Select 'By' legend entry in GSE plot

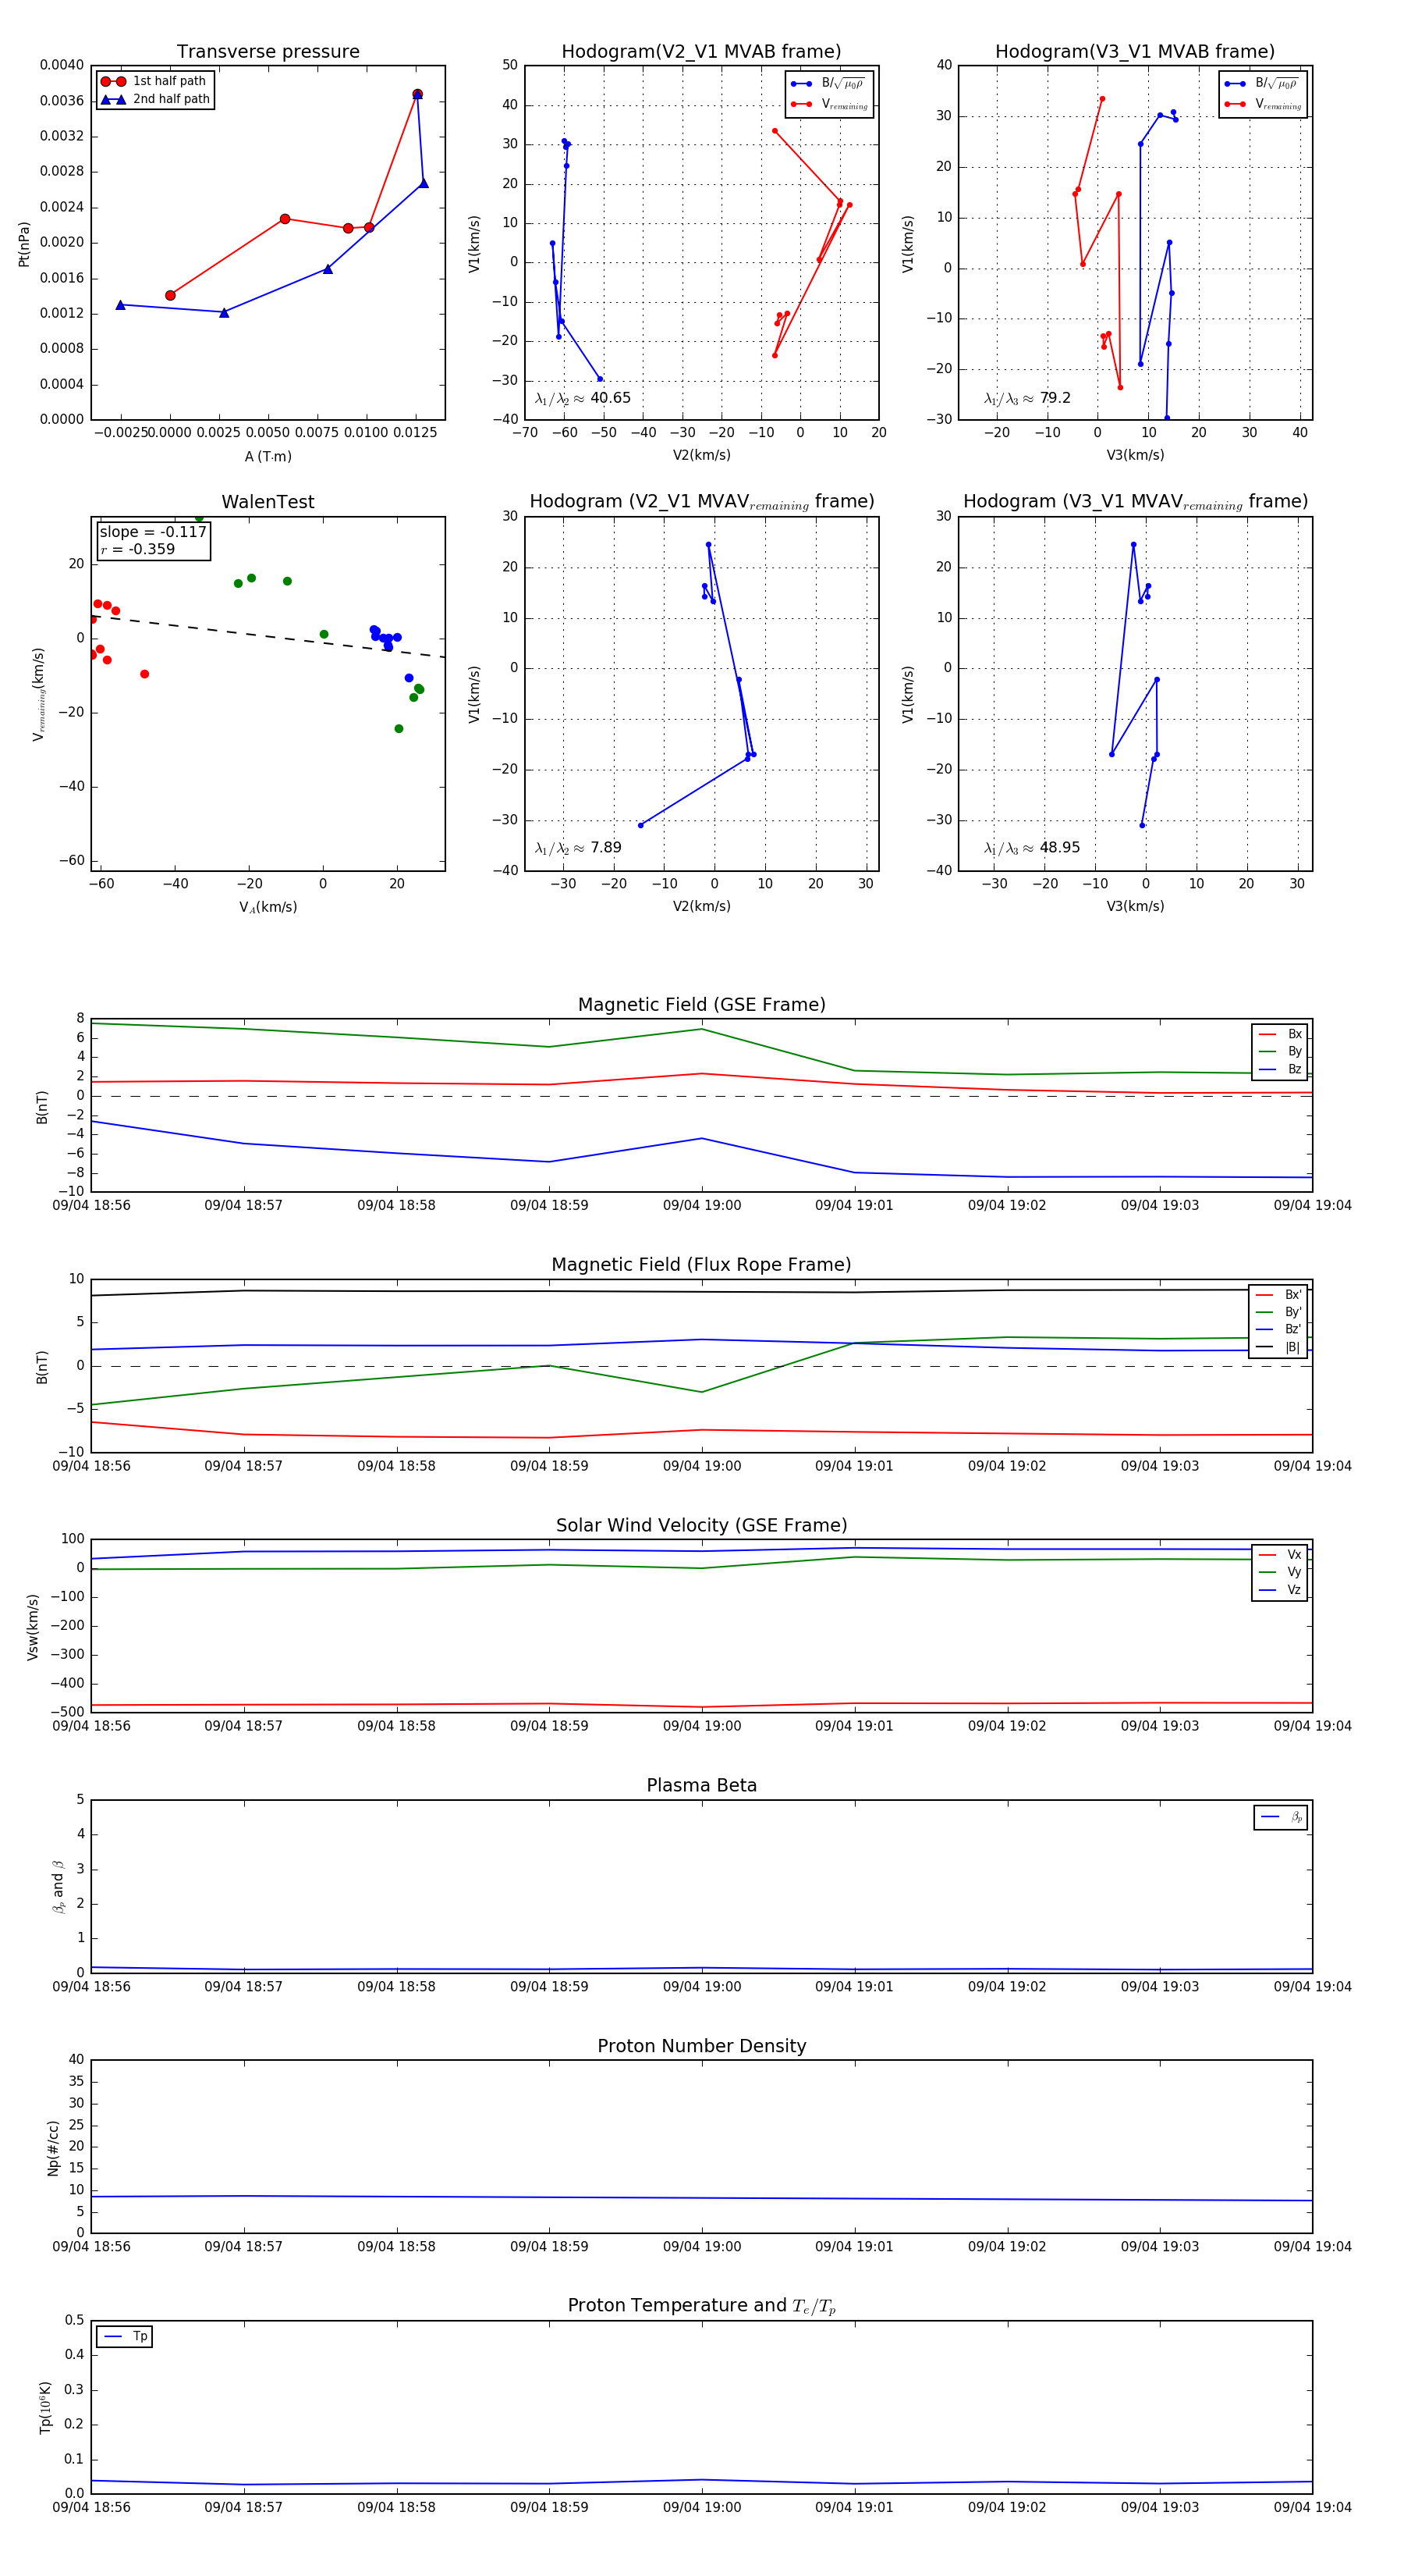1281,1051
